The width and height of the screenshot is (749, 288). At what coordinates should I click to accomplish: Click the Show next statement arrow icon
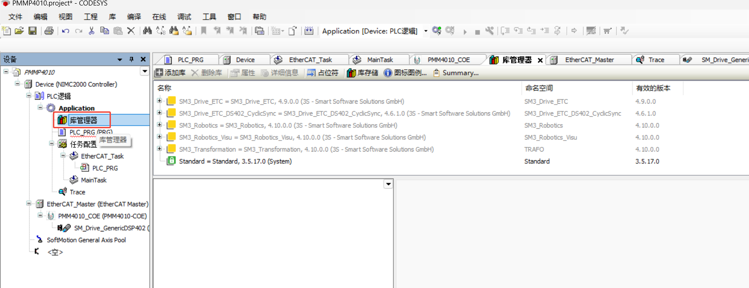(574, 31)
